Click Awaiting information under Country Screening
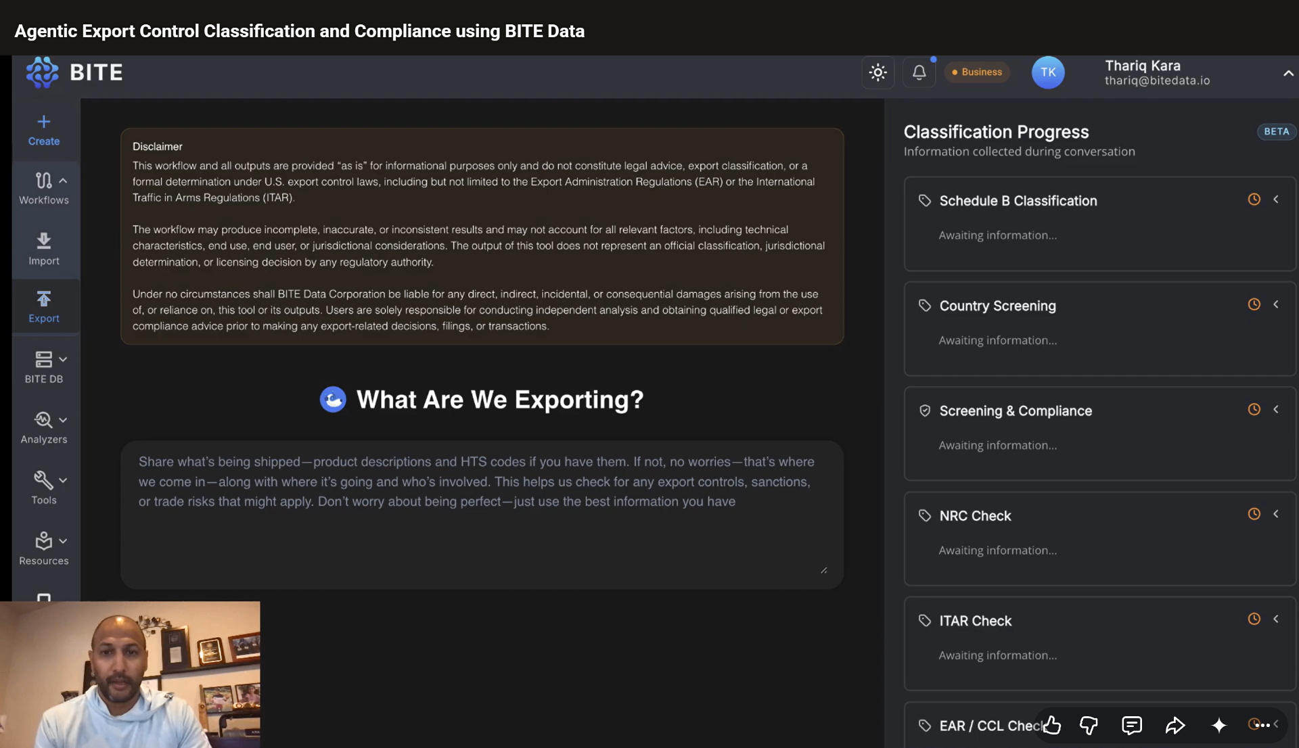 [997, 340]
